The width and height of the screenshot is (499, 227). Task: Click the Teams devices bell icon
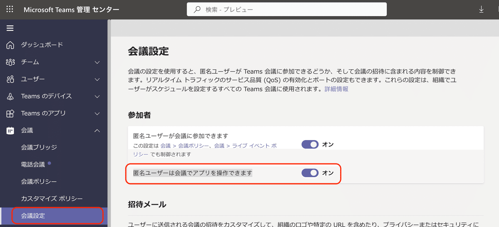coord(10,96)
